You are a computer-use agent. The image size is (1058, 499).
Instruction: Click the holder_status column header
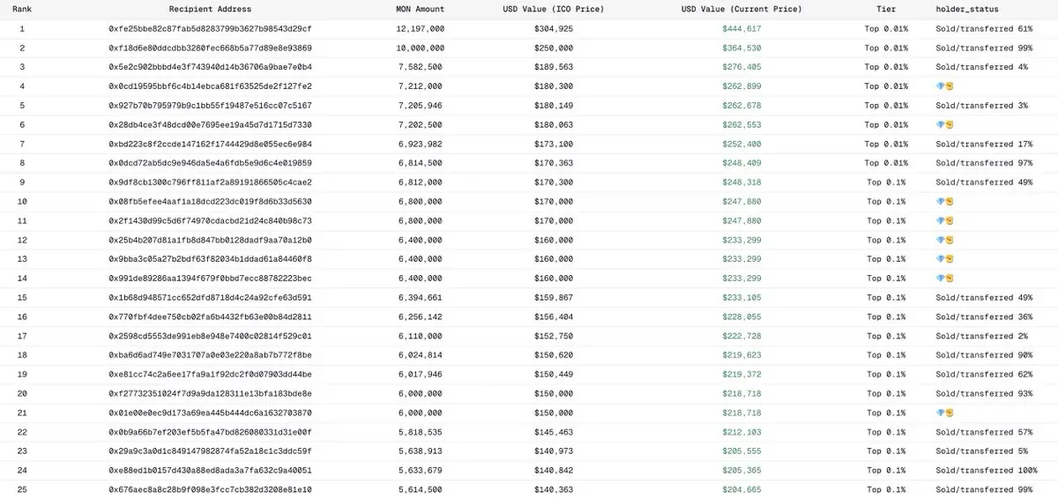click(x=966, y=9)
